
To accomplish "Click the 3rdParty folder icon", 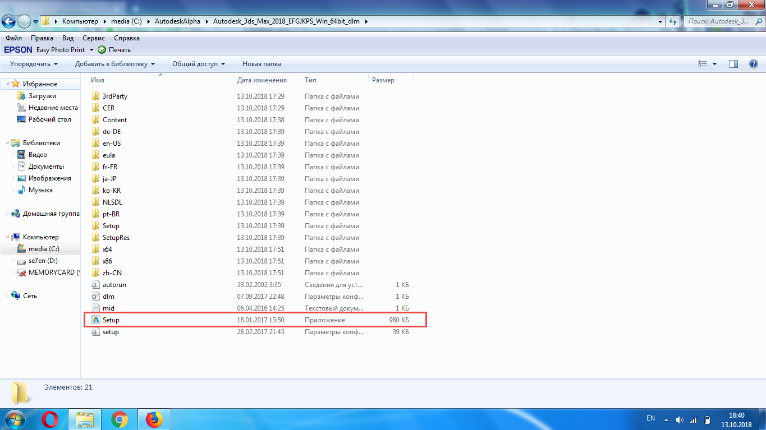I will click(95, 96).
